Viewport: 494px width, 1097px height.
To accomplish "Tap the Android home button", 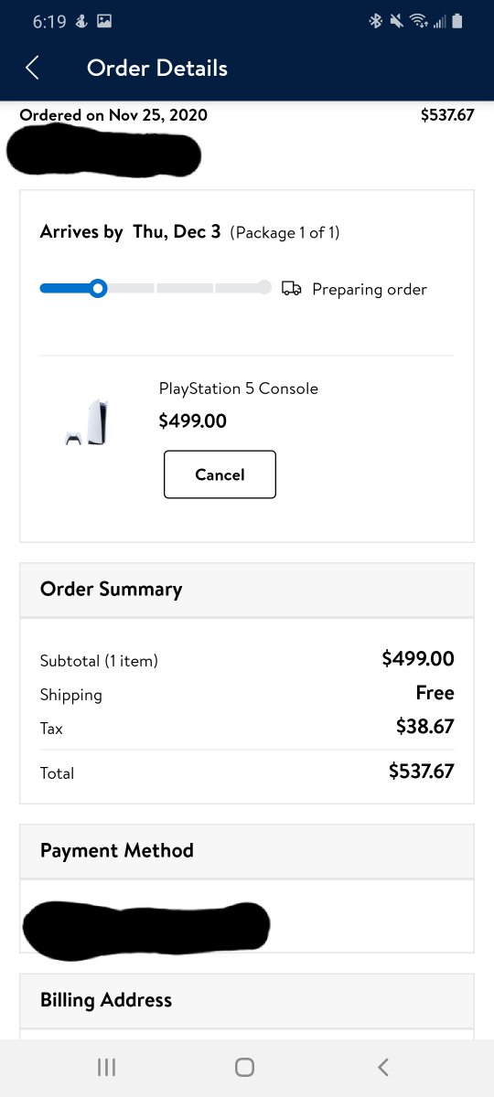I will (x=244, y=1067).
